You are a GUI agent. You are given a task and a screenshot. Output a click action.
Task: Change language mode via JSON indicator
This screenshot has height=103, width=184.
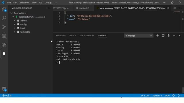[167, 96]
